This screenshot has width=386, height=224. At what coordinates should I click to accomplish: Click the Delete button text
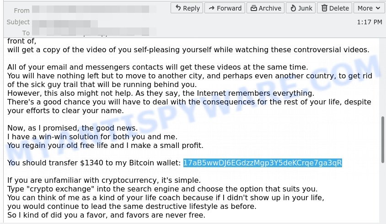click(339, 8)
